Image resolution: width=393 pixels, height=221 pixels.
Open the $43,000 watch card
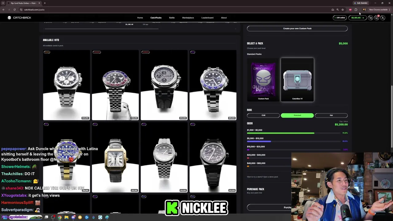pyautogui.click(x=66, y=85)
